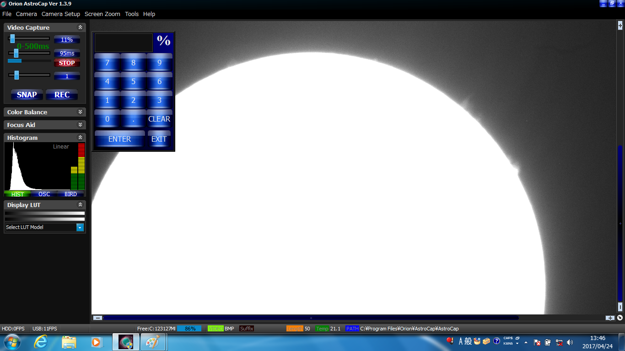Select the HIST histogram mode
Viewport: 625px width, 351px height.
tap(17, 194)
